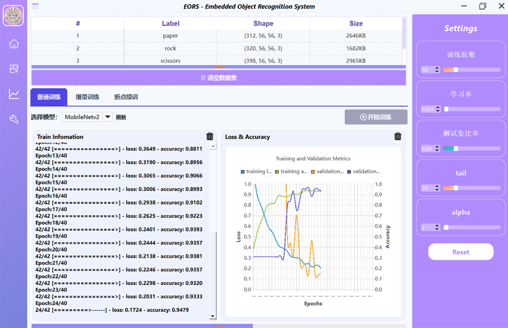Switch to the 断点续训 tab
Viewport: 508px width, 328px height.
(x=126, y=97)
